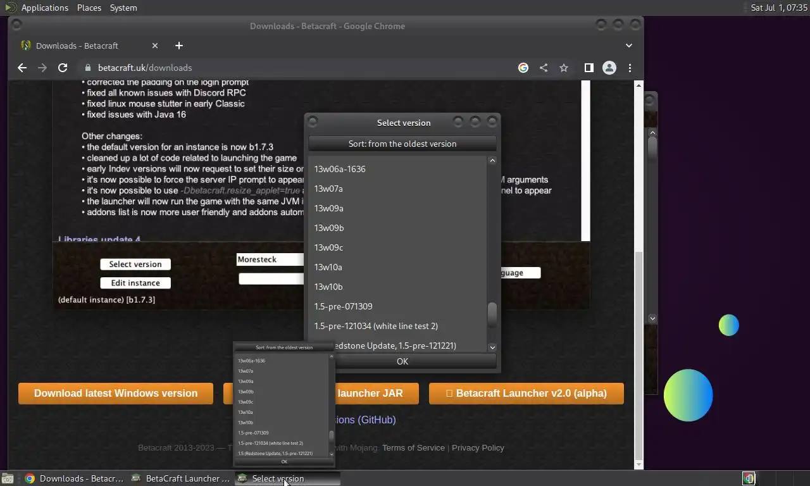Close the Downloads - Betacraft tab
This screenshot has height=486, width=810.
point(155,46)
